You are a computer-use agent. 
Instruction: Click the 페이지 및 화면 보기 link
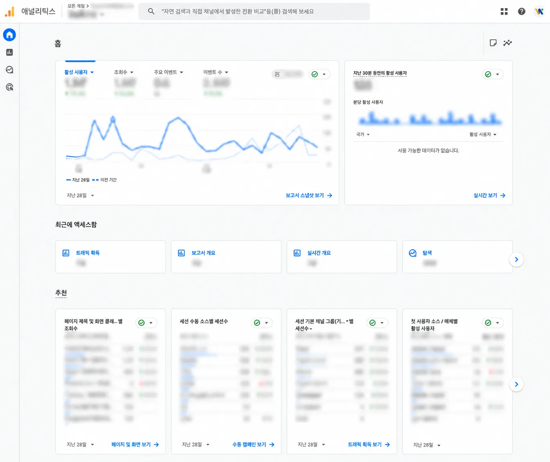point(135,445)
